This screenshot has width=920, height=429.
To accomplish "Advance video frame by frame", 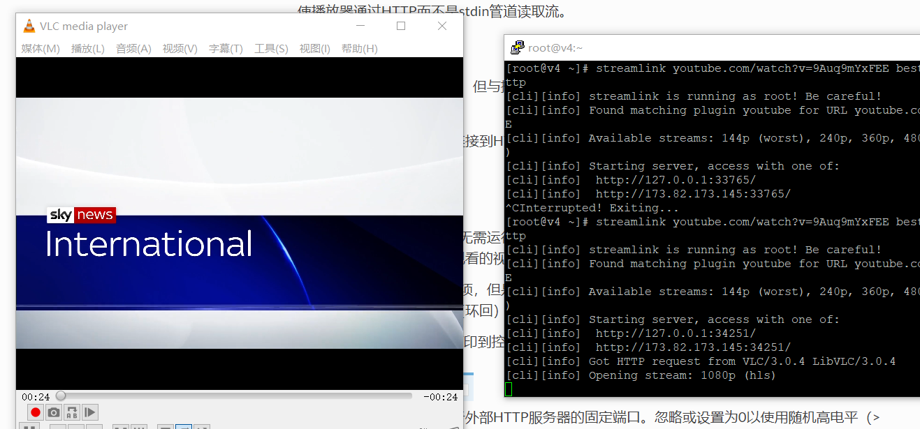I will point(90,412).
